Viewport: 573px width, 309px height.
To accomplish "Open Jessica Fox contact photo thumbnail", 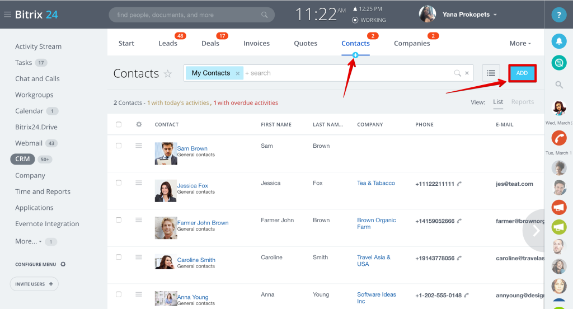I will [166, 191].
